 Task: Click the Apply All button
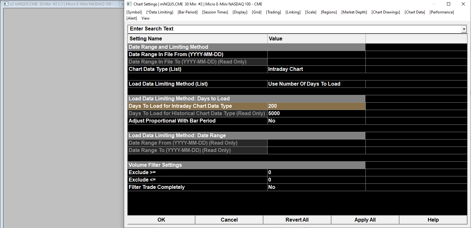(x=365, y=220)
